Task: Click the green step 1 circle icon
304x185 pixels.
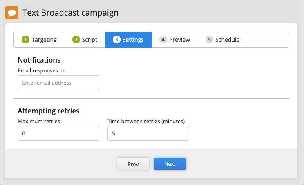Action: [25, 40]
